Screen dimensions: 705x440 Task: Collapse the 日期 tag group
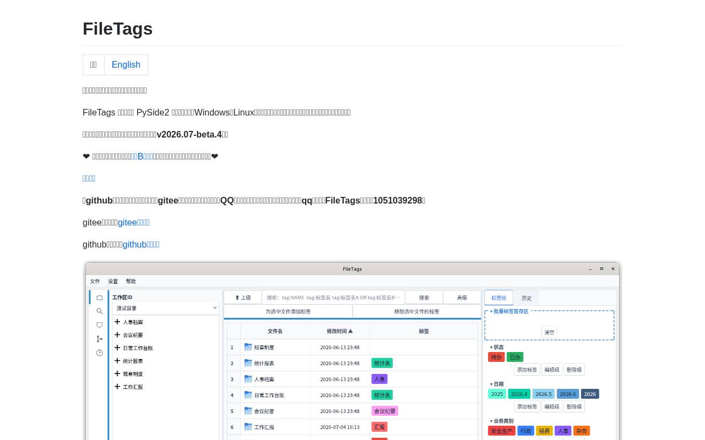click(x=491, y=384)
